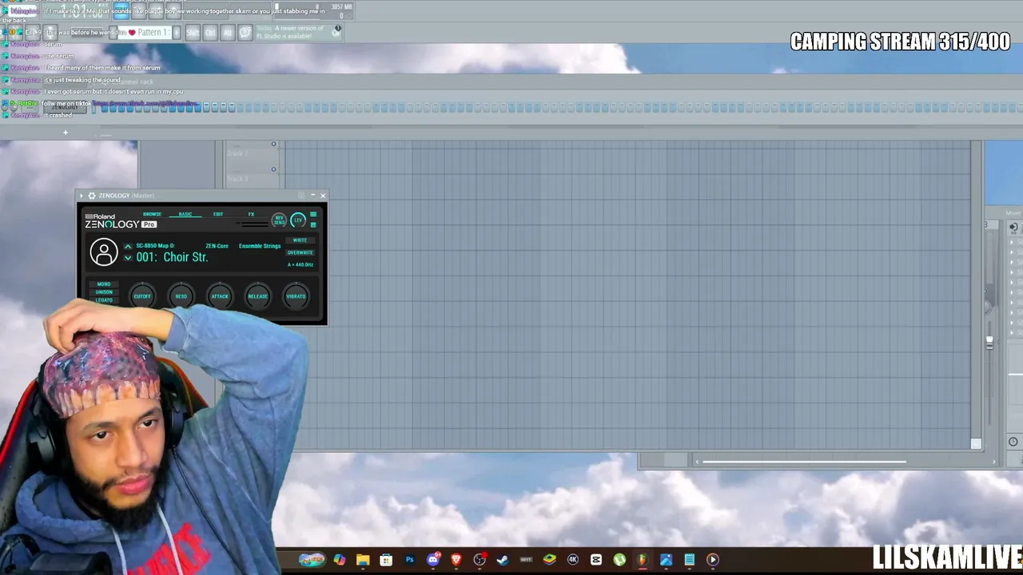Image resolution: width=1023 pixels, height=575 pixels.
Task: Open the FL Studio help chat icon
Action: (245, 33)
